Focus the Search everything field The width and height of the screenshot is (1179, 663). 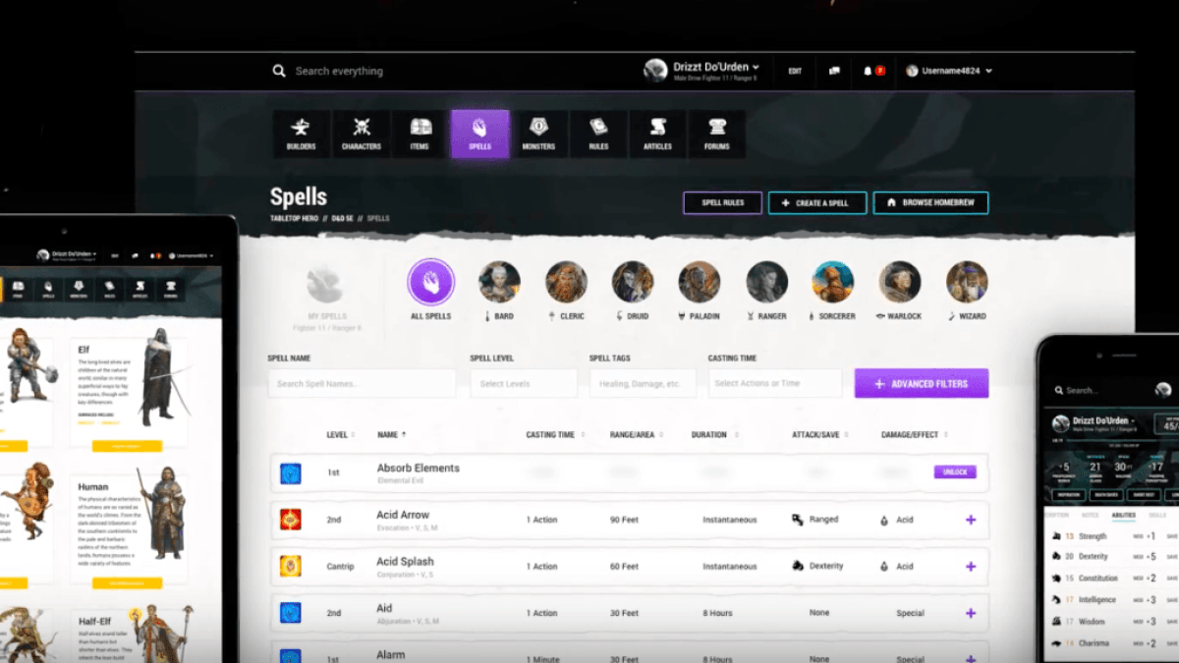[339, 71]
